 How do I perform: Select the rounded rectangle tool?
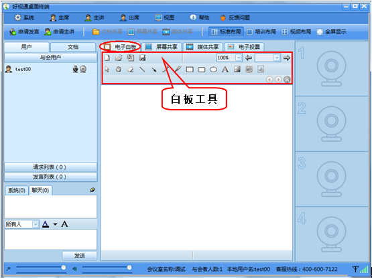click(202, 70)
